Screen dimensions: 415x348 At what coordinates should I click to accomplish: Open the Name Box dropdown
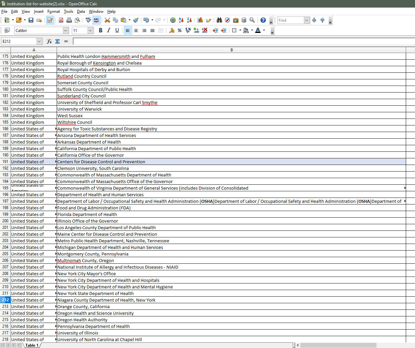39,41
